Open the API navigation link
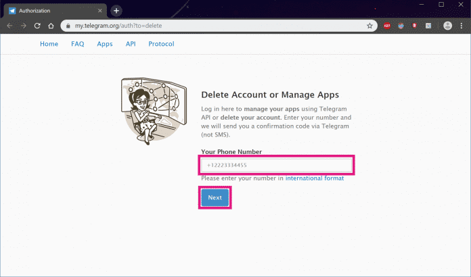Viewport: 471px width, 277px height. pyautogui.click(x=130, y=44)
